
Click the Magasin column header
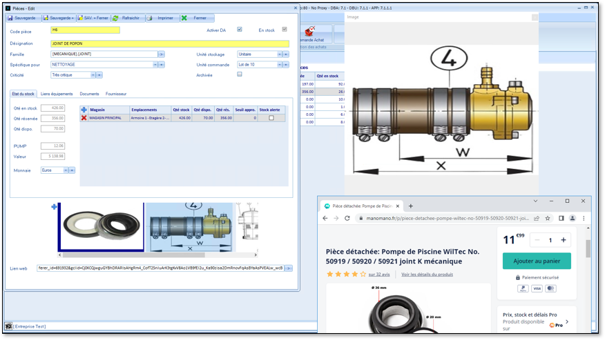tap(109, 110)
